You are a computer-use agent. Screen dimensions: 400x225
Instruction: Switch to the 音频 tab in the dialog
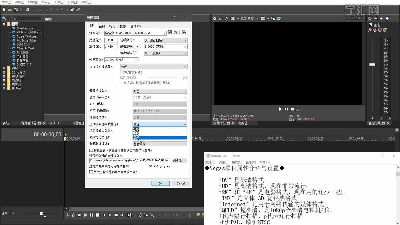click(x=102, y=26)
